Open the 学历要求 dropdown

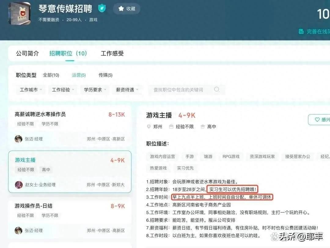(x=95, y=90)
